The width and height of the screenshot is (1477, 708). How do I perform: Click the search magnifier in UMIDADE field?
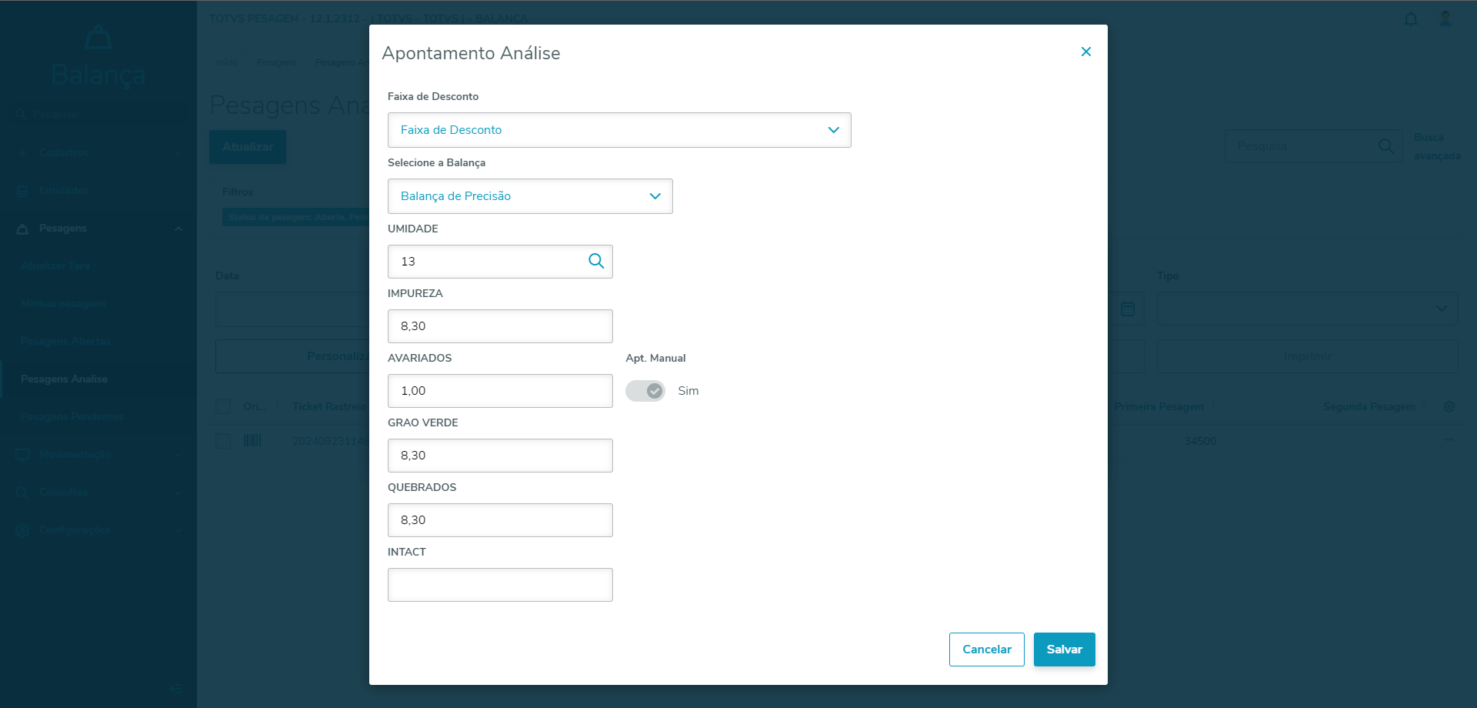tap(596, 261)
